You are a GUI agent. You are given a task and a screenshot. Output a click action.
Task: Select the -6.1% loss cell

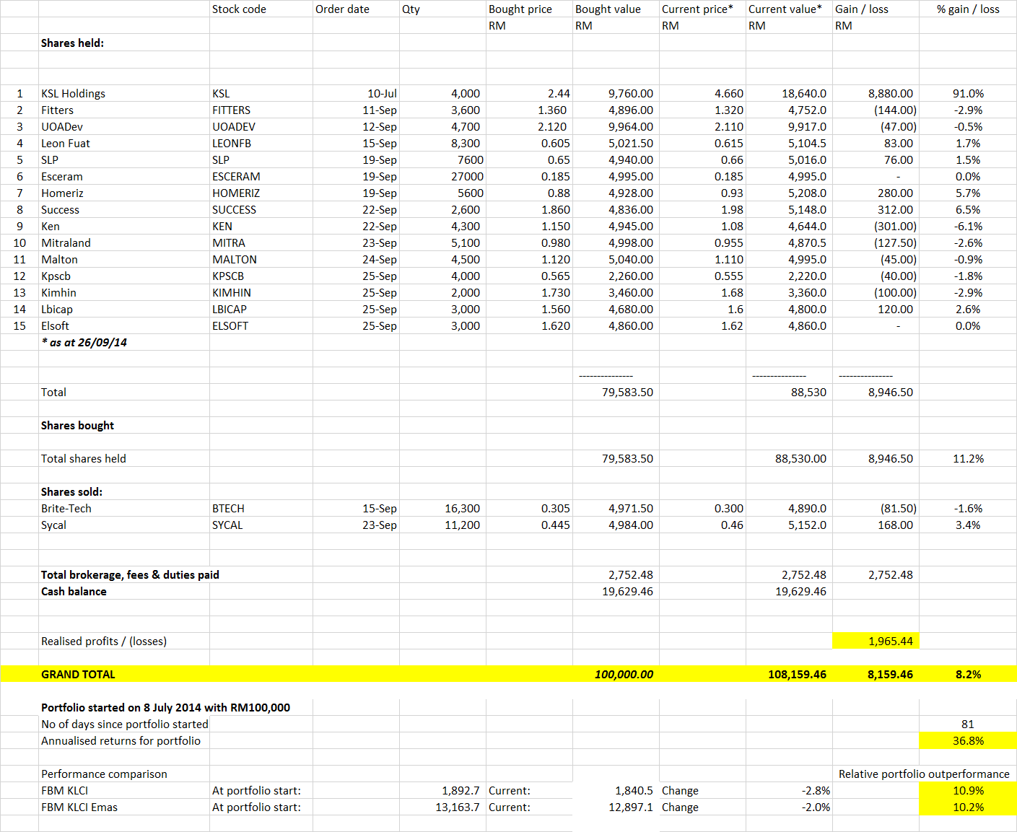968,226
